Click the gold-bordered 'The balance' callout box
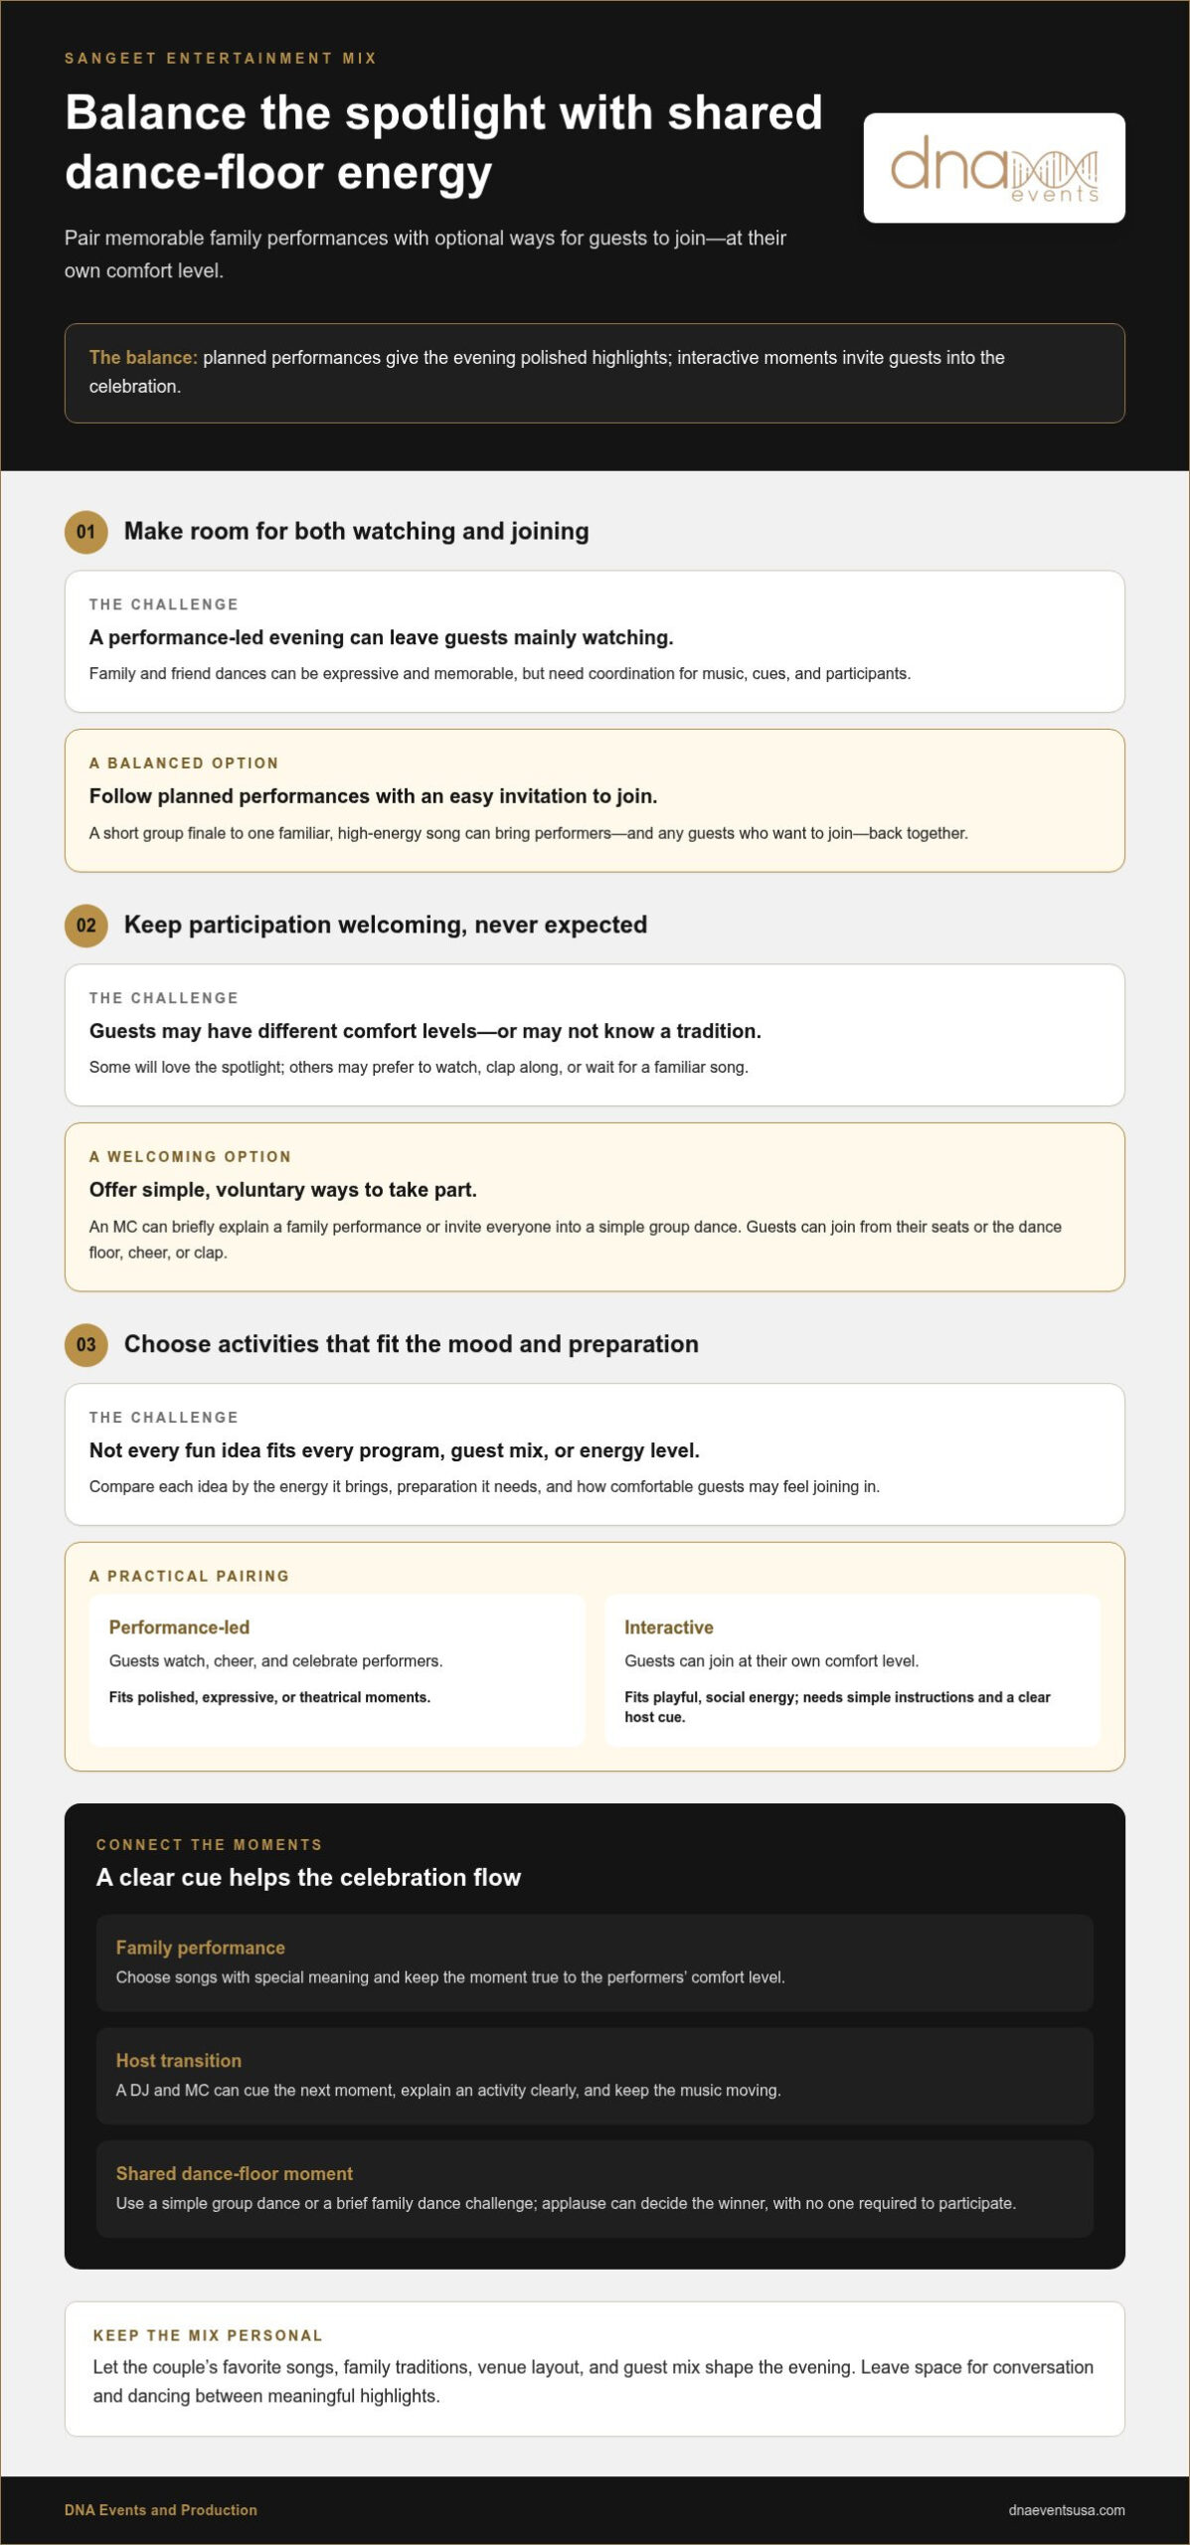 coord(595,373)
